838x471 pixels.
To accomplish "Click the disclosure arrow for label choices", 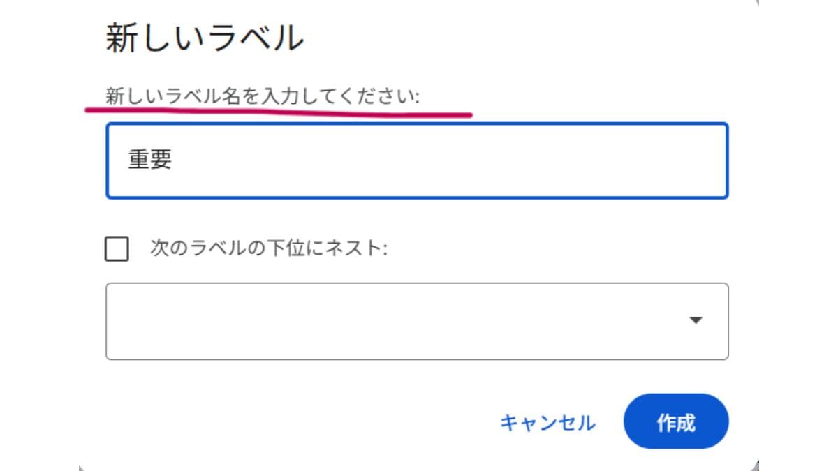I will click(694, 322).
